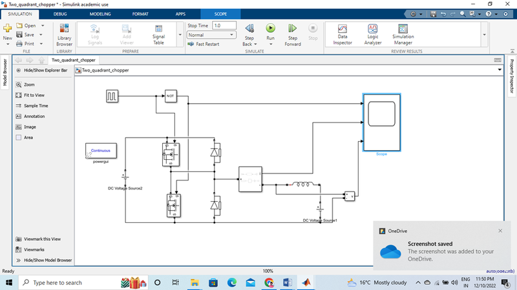
Task: Open the model path dropdown arrow
Action: tap(500, 70)
